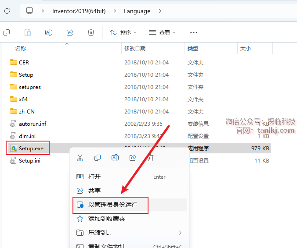Expand chevron after Language in address bar
The width and height of the screenshot is (297, 248).
[x=160, y=11]
